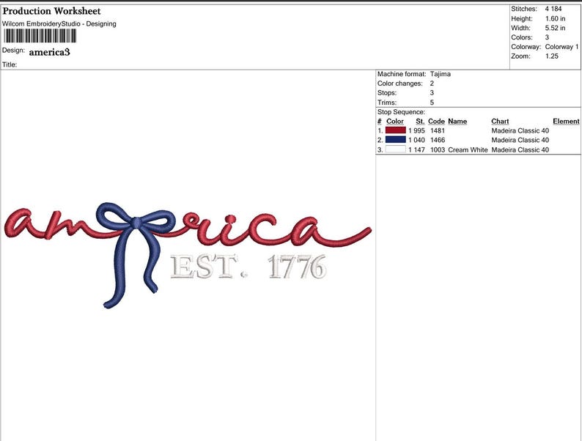
Task: Click the red thread color swatch, row 1
Action: tap(396, 130)
